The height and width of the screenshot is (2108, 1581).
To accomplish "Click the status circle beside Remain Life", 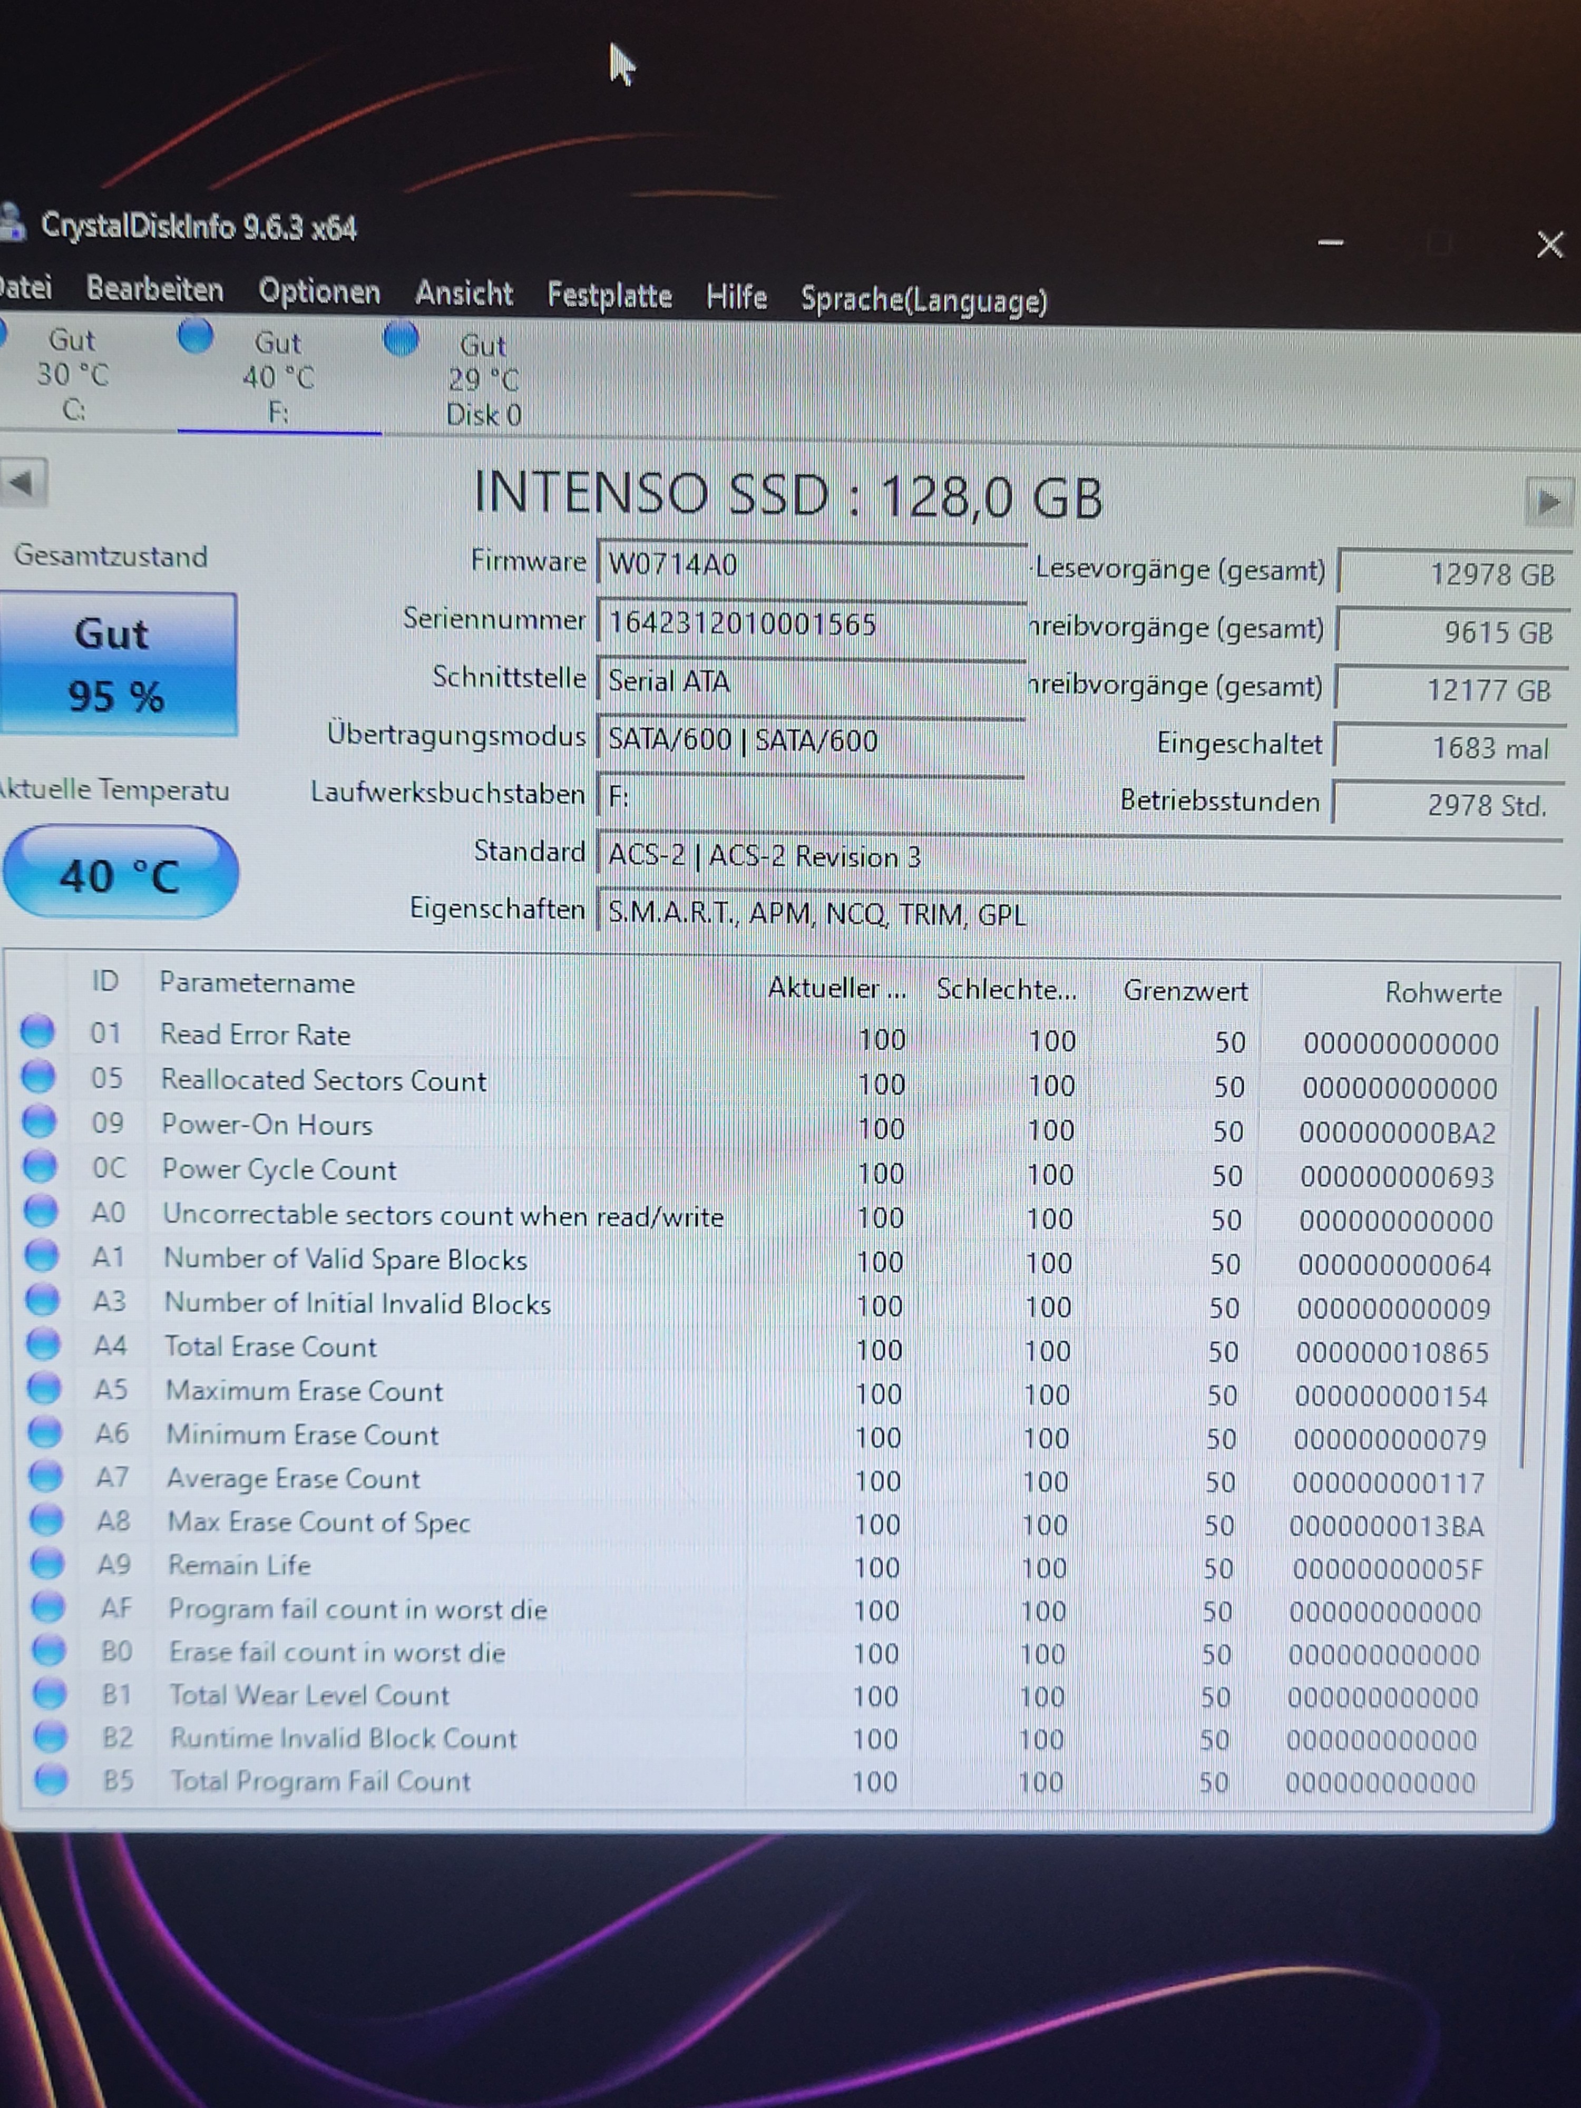I will pyautogui.click(x=47, y=1562).
